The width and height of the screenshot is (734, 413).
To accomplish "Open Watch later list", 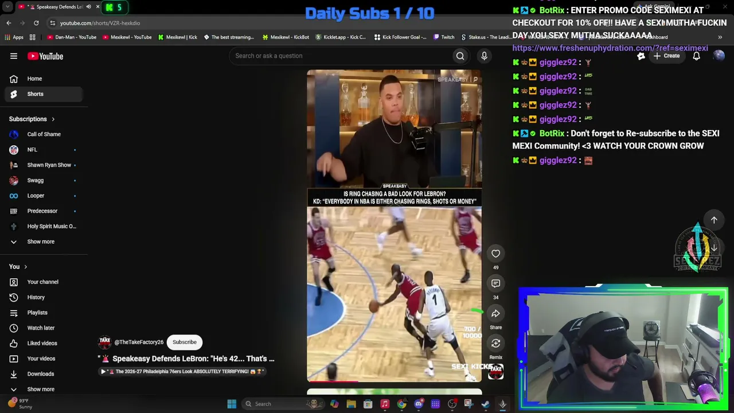I will [44, 328].
